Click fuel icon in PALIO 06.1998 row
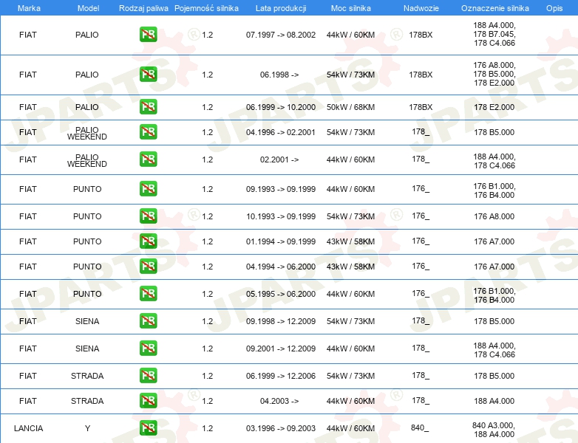Screen dimensions: 578x443 (x=148, y=75)
